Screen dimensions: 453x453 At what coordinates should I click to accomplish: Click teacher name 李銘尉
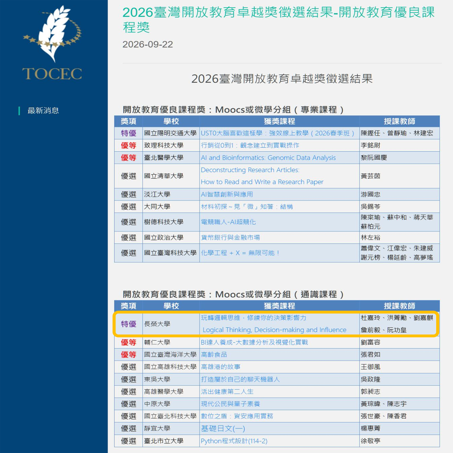(x=370, y=145)
